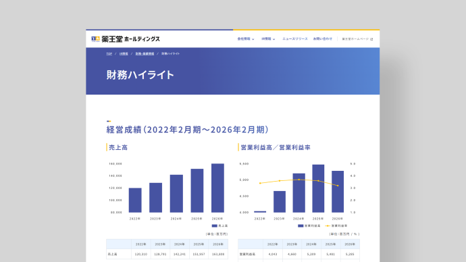This screenshot has height=262, width=466.
Task: Click the 2022年 header in 売上高 table
Action: pos(141,244)
